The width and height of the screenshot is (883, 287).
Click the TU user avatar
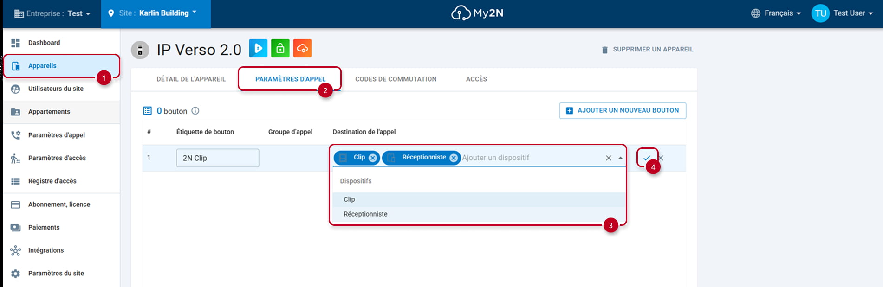click(x=820, y=13)
